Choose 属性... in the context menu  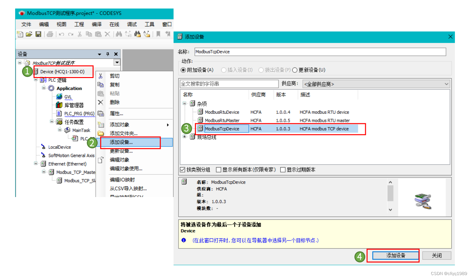point(134,113)
